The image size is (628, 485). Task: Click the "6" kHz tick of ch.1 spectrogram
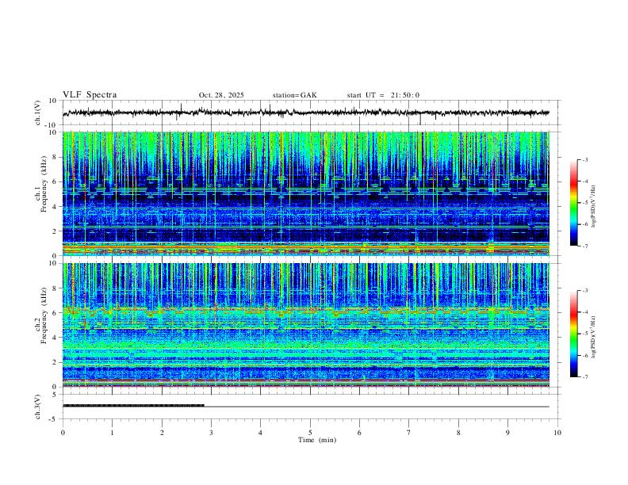pyautogui.click(x=56, y=181)
